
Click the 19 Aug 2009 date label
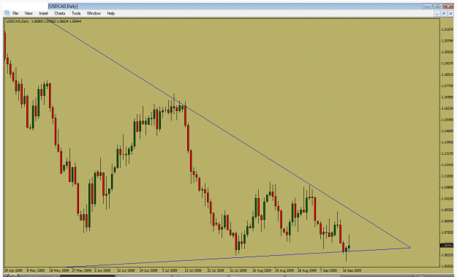pos(284,270)
